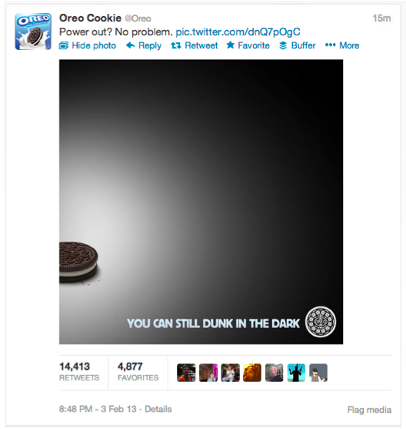
Task: Click the Oreo profile avatar
Action: (x=33, y=32)
